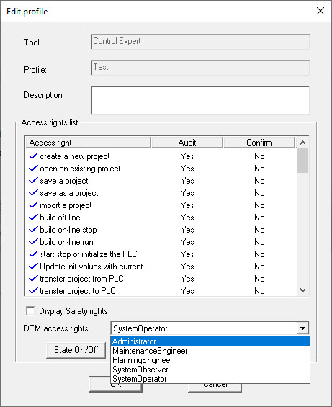Click Confirm 'No' for build on-line stop
This screenshot has height=407, width=332.
(259, 230)
